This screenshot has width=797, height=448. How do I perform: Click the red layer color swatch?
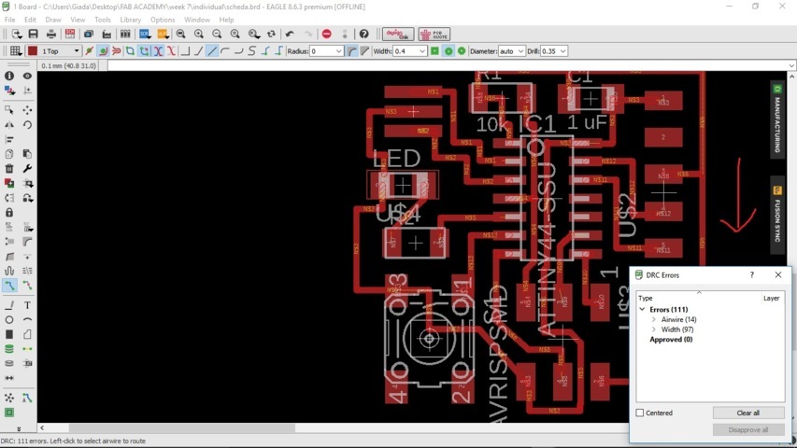33,50
